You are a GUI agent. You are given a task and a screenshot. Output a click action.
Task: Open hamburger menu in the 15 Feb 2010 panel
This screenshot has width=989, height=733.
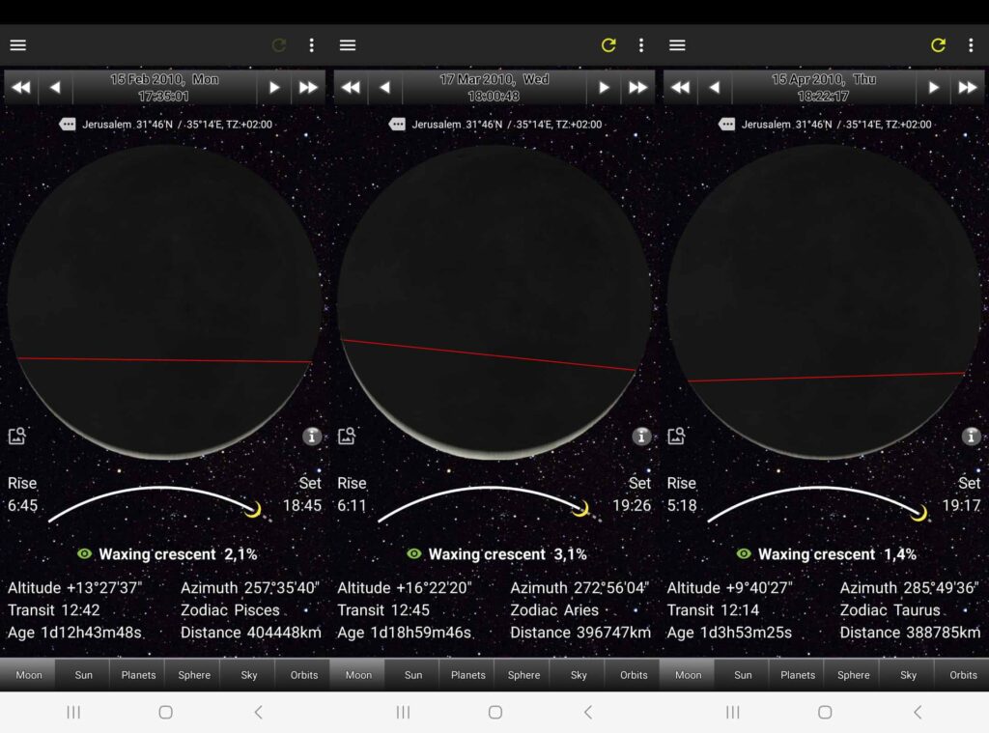[17, 45]
